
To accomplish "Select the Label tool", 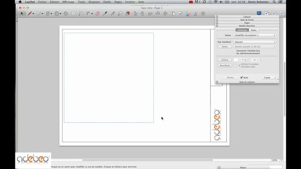I will [81, 14].
